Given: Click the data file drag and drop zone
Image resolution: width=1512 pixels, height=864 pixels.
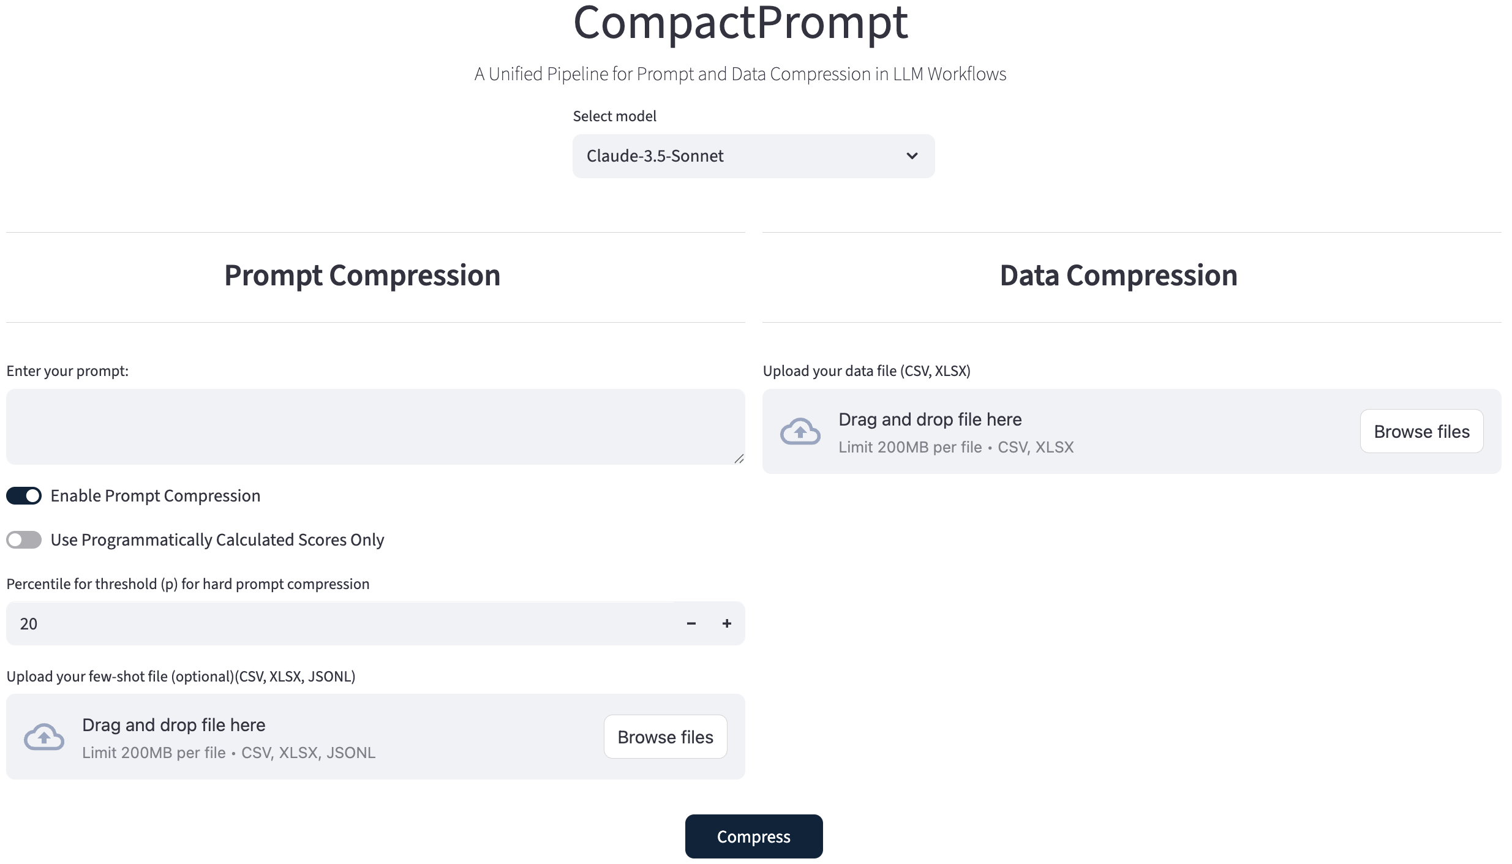Looking at the screenshot, I should pyautogui.click(x=1164, y=432).
